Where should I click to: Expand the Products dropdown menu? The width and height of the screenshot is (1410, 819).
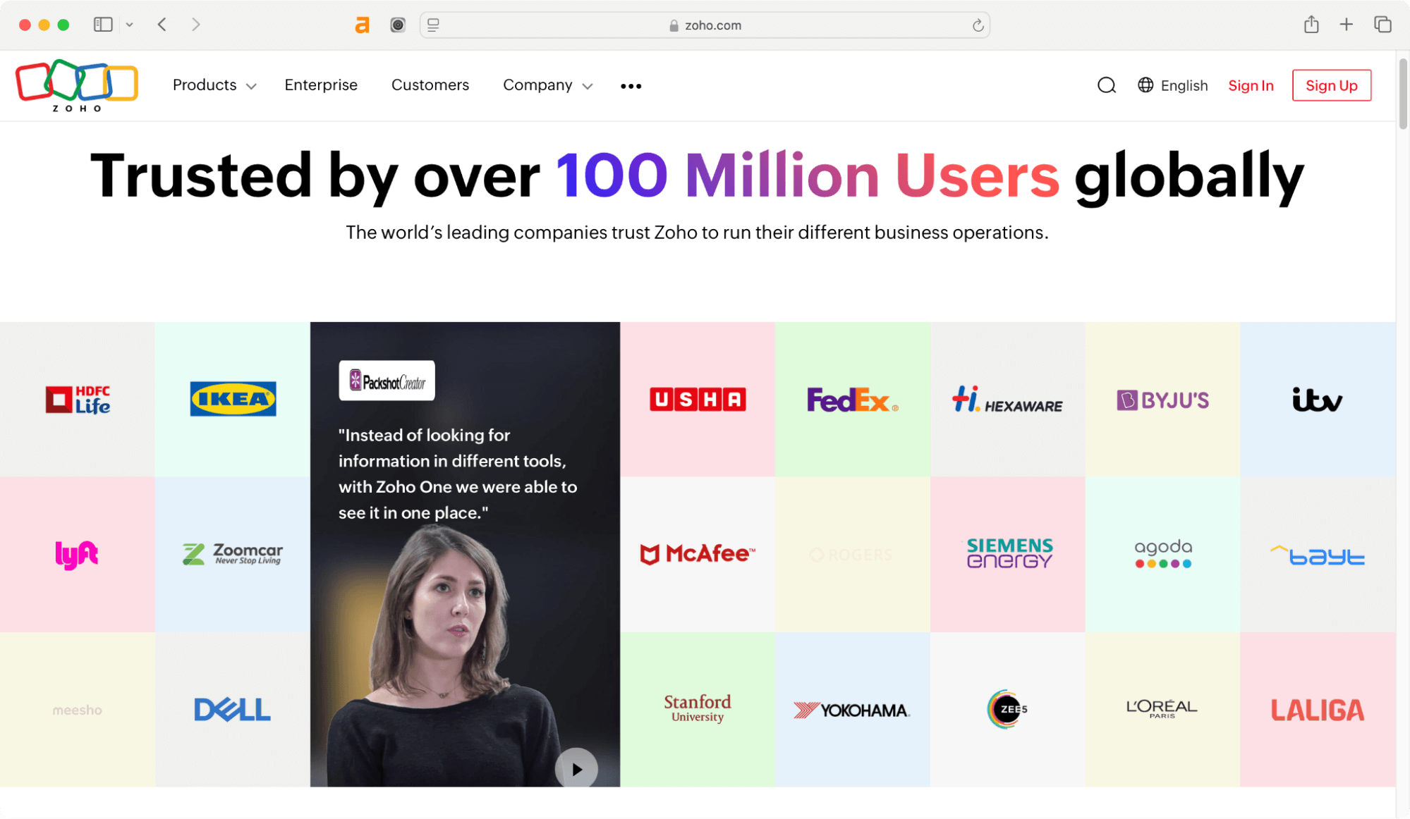point(214,85)
